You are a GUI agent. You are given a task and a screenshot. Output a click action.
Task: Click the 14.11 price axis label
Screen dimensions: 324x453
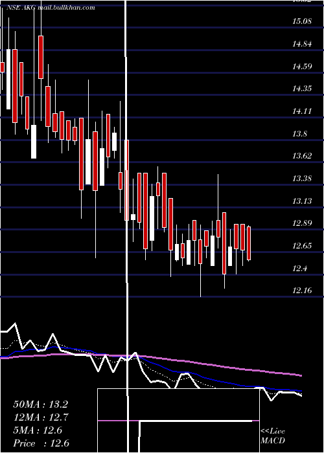point(302,111)
